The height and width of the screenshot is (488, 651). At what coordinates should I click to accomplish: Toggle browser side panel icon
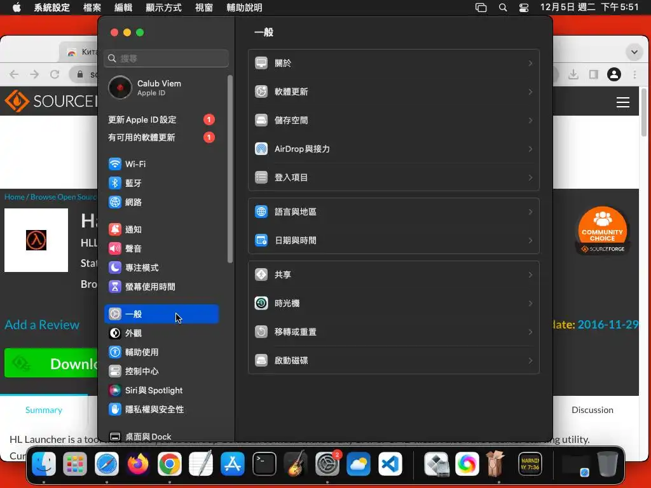(x=594, y=74)
